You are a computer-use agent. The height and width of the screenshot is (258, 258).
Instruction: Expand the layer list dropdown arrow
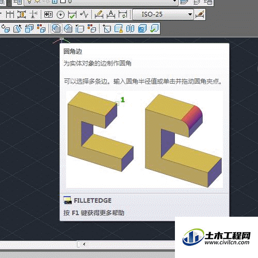coord(174,2)
